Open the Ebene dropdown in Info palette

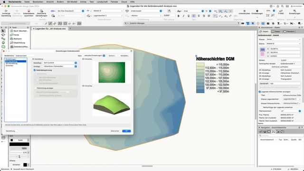coord(283,44)
